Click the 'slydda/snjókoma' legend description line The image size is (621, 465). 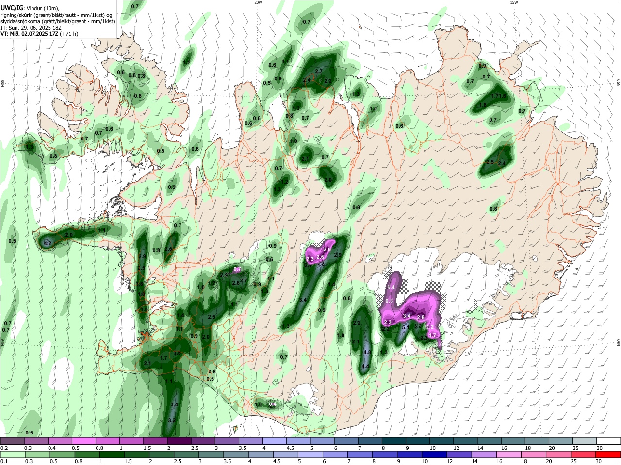tap(58, 21)
